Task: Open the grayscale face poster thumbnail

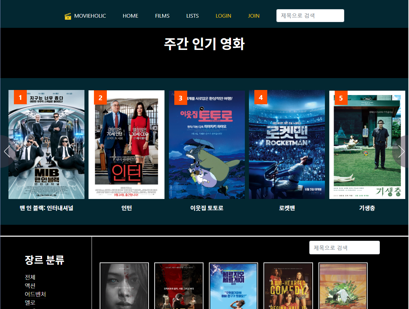Action: pos(124,286)
